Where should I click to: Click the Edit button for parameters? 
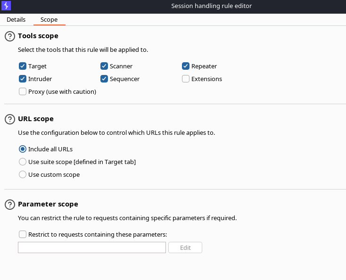(x=185, y=247)
